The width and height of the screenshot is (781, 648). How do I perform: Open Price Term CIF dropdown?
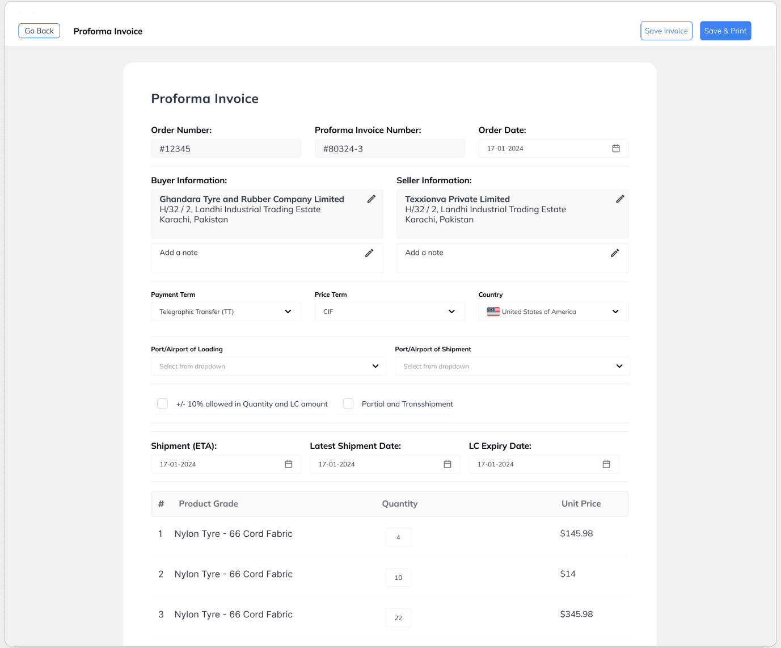coord(389,312)
